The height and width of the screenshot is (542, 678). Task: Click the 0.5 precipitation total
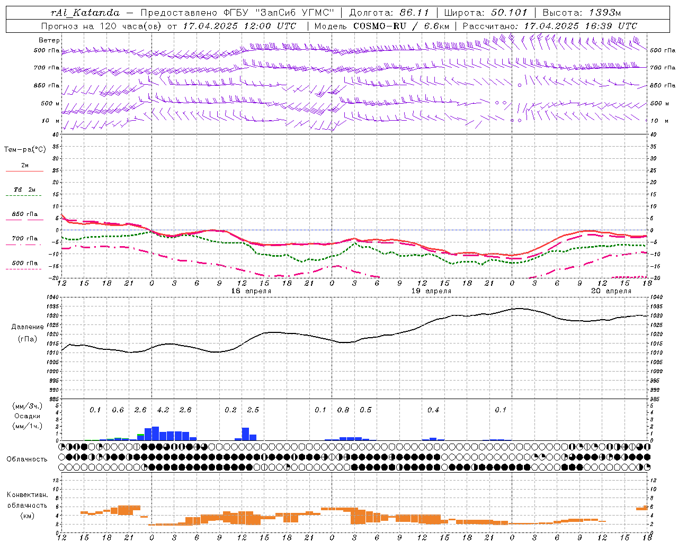pos(365,410)
